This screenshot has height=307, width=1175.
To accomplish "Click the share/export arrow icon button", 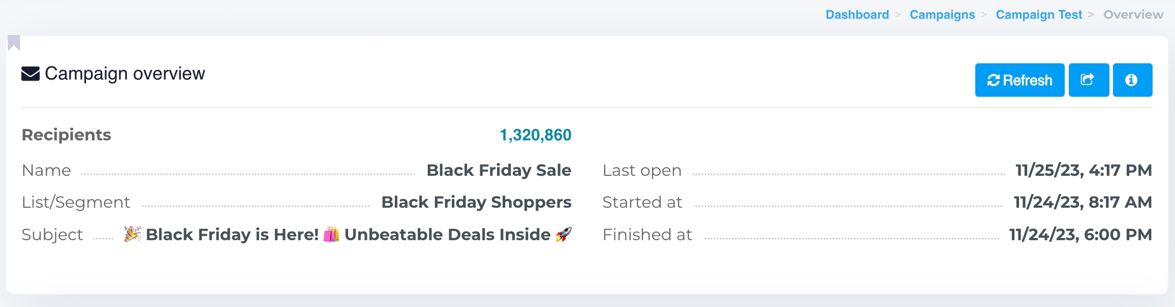I will coord(1088,80).
